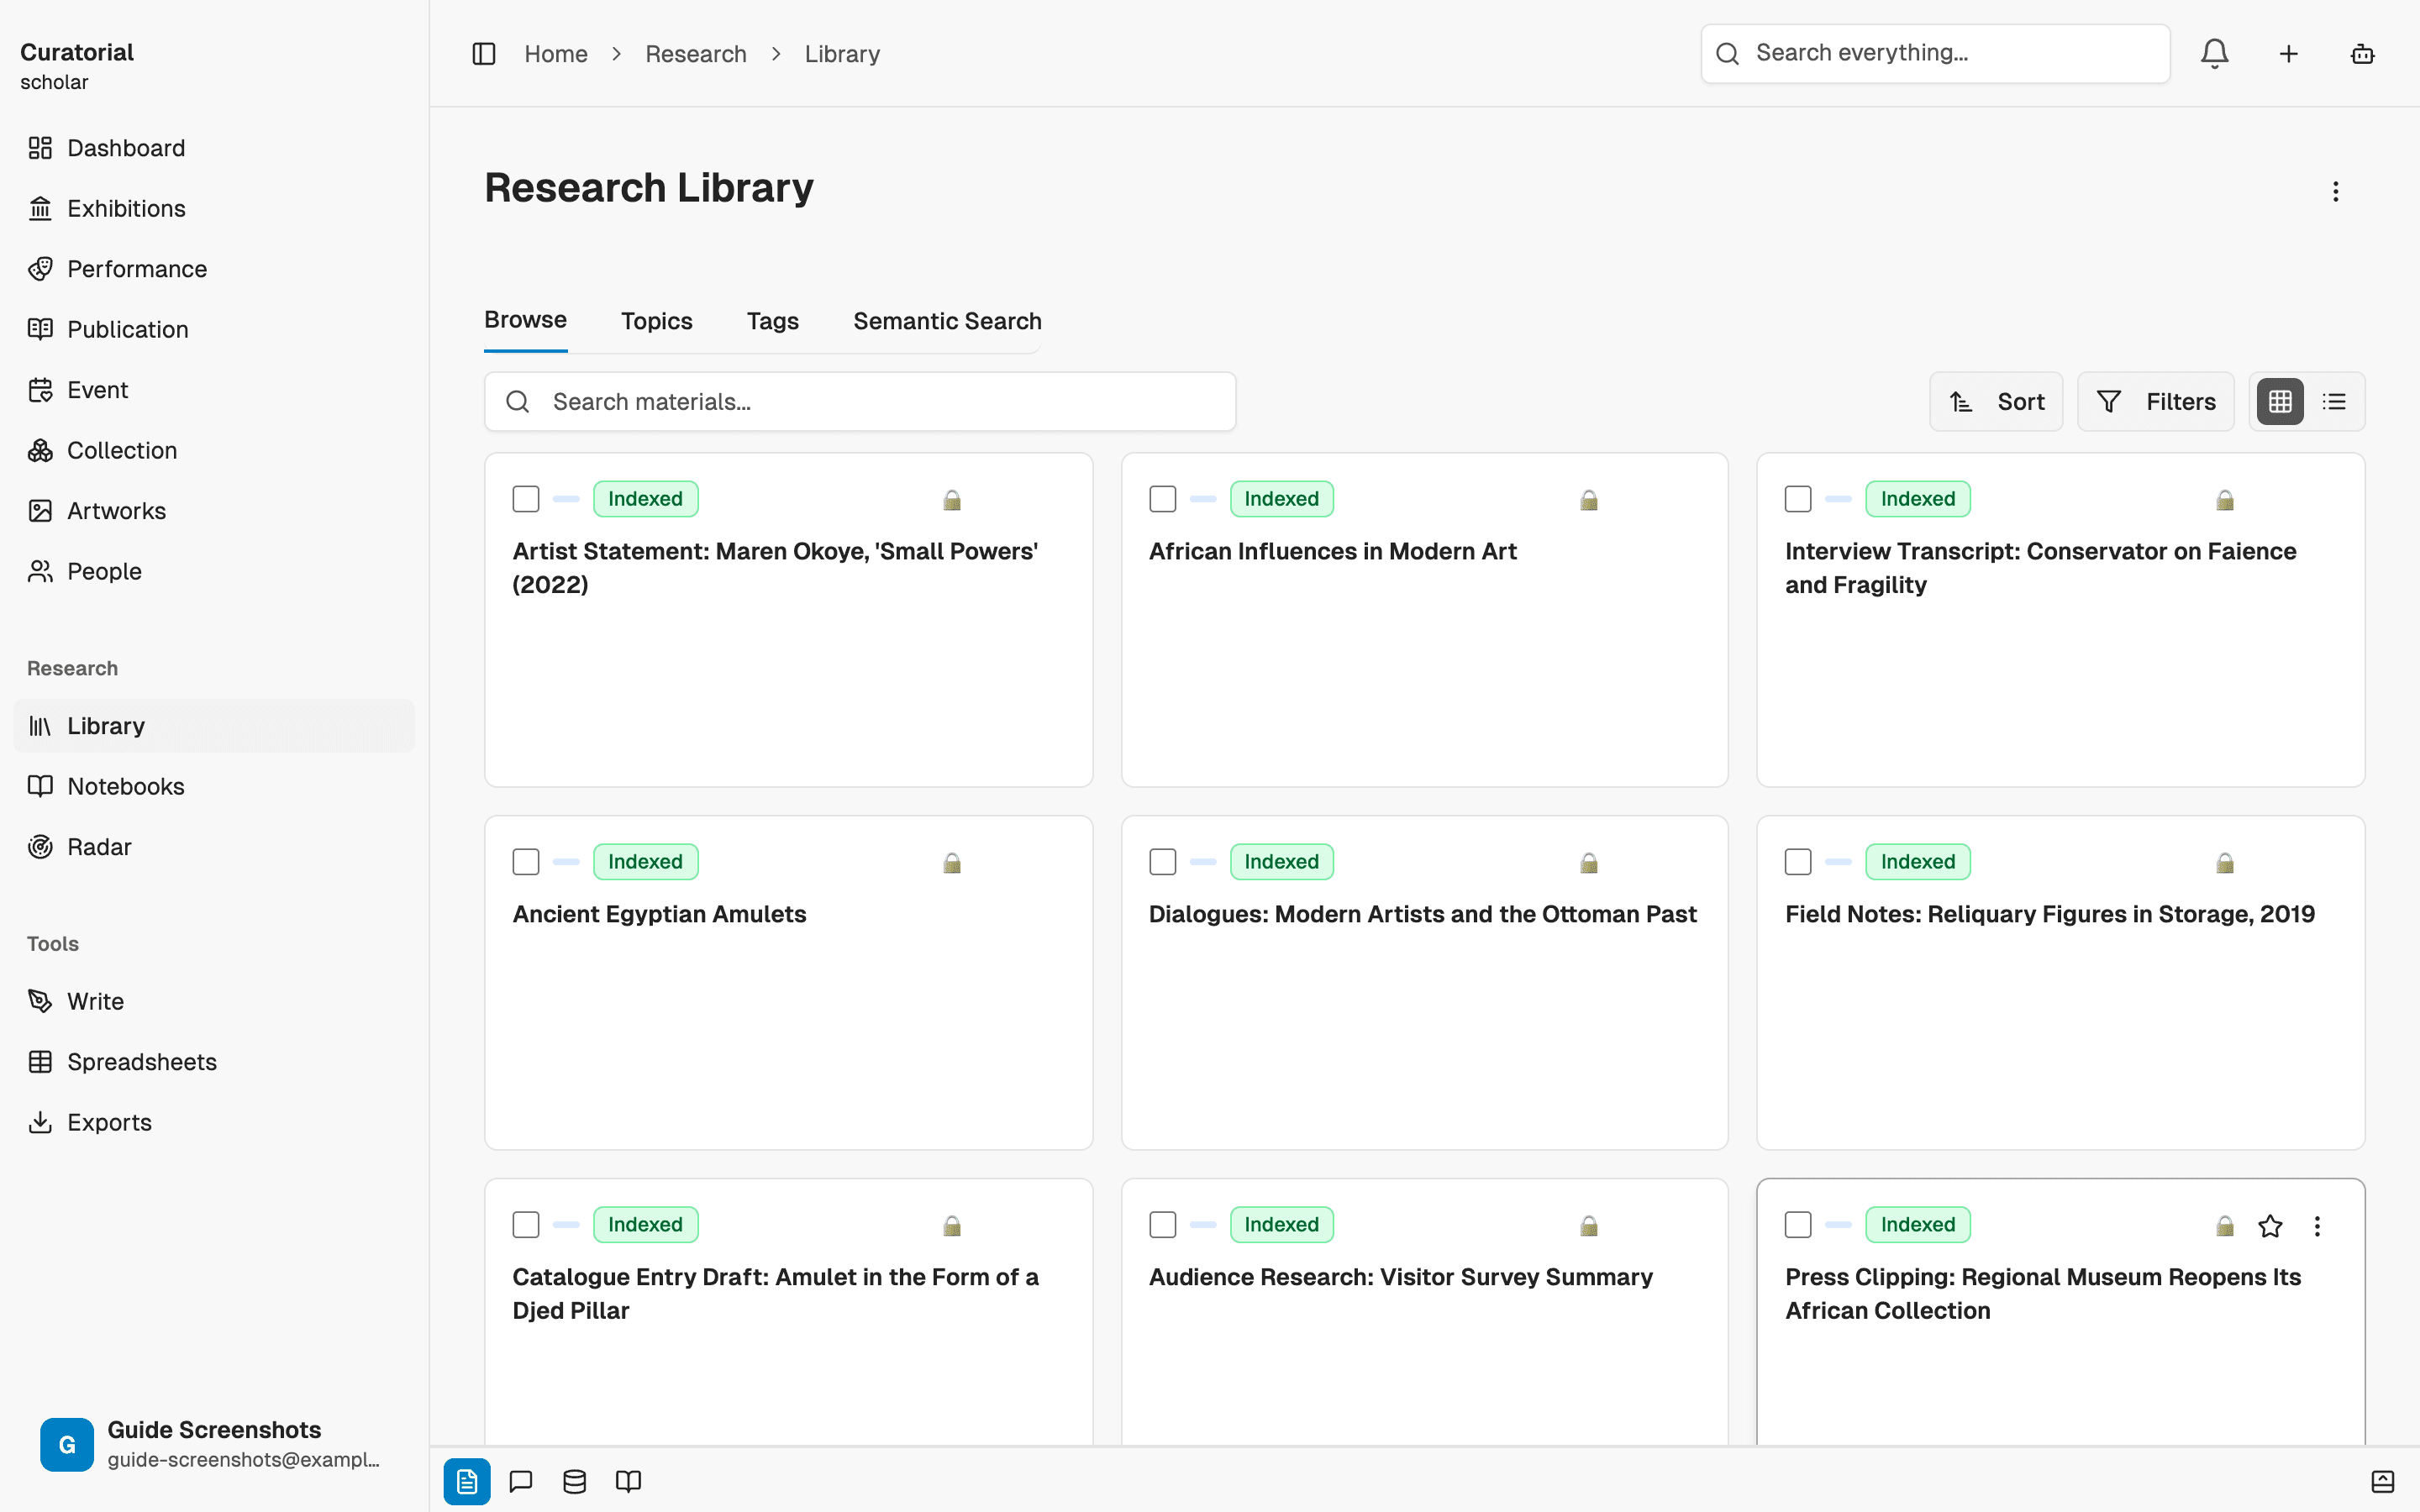The width and height of the screenshot is (2420, 1512).
Task: Open Field Notes: Reliquary Figures card title
Action: pyautogui.click(x=2049, y=914)
